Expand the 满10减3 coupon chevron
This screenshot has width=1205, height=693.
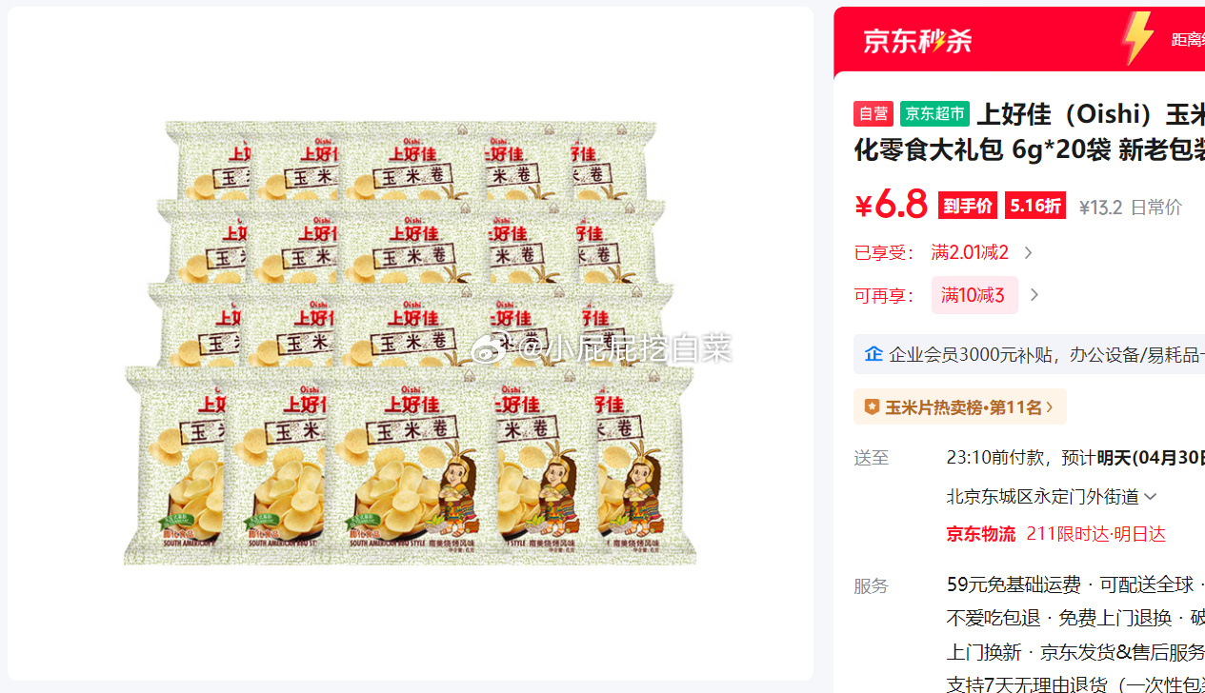pos(1034,295)
